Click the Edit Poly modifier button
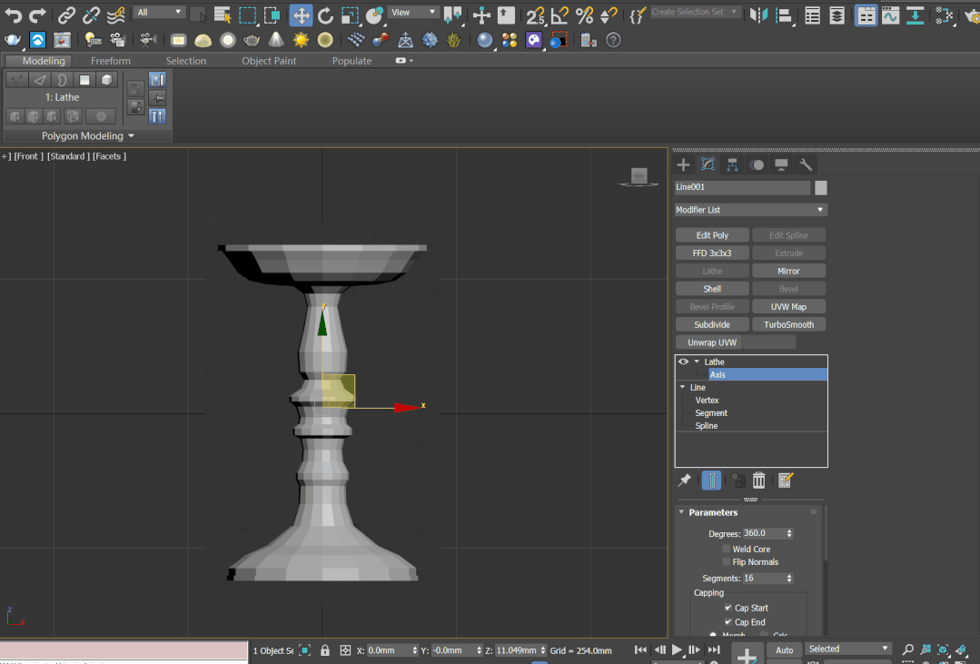 click(712, 235)
